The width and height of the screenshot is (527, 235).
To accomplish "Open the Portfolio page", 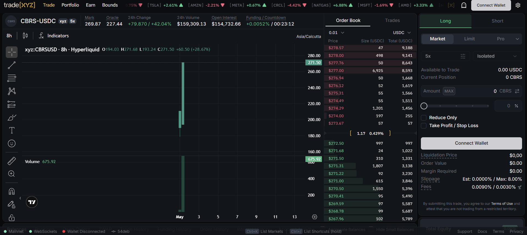I will click(x=70, y=5).
